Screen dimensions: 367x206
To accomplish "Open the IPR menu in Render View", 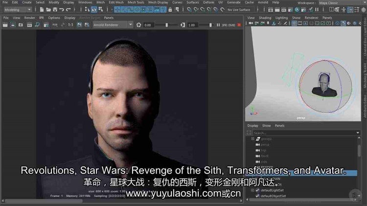I will coord(42,18).
